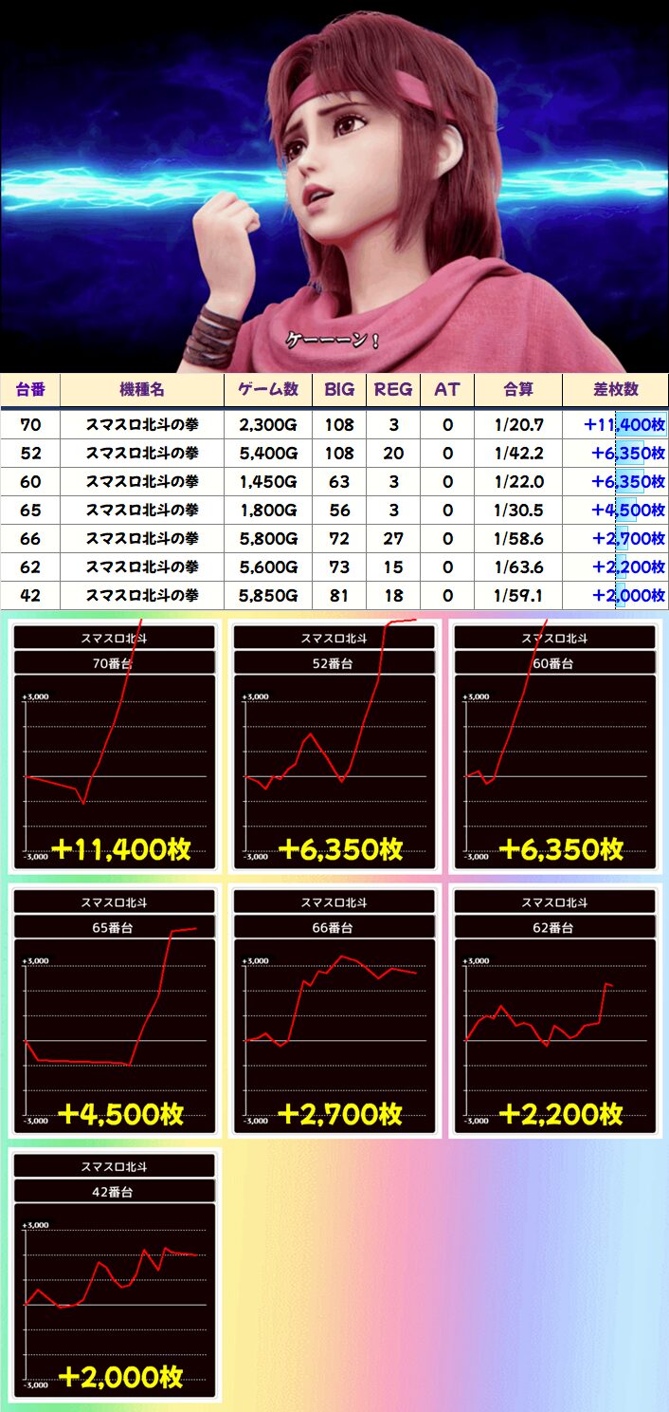Click the 合算 column header
Screen dimensions: 669x1412
pos(518,389)
